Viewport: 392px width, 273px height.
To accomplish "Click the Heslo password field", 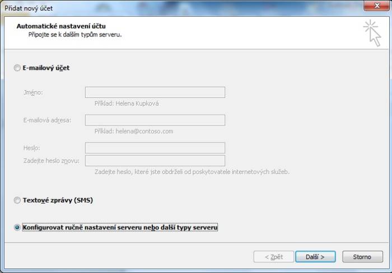I will (155, 148).
